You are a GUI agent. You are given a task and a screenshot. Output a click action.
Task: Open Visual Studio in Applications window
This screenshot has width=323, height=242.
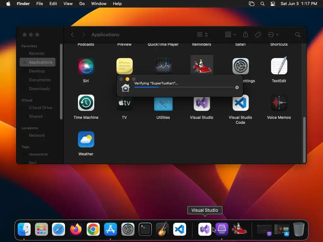(202, 104)
